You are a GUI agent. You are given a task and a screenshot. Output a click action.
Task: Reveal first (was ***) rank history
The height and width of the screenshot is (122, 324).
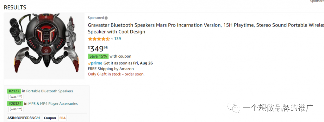16,97
